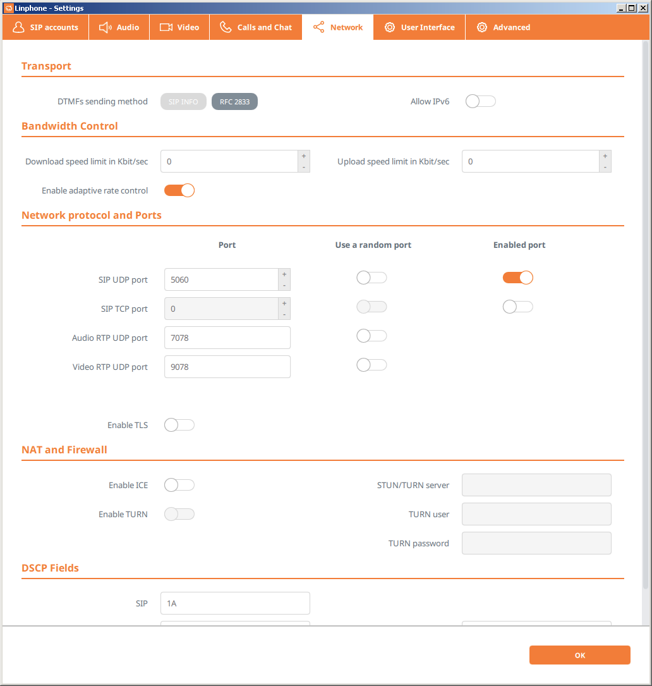Switch to the Video tab

point(179,27)
